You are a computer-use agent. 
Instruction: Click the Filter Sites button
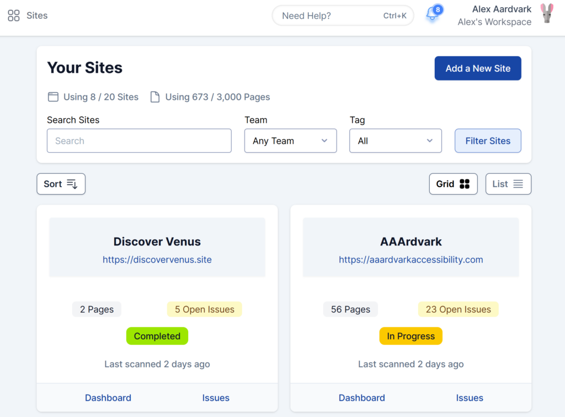(488, 141)
